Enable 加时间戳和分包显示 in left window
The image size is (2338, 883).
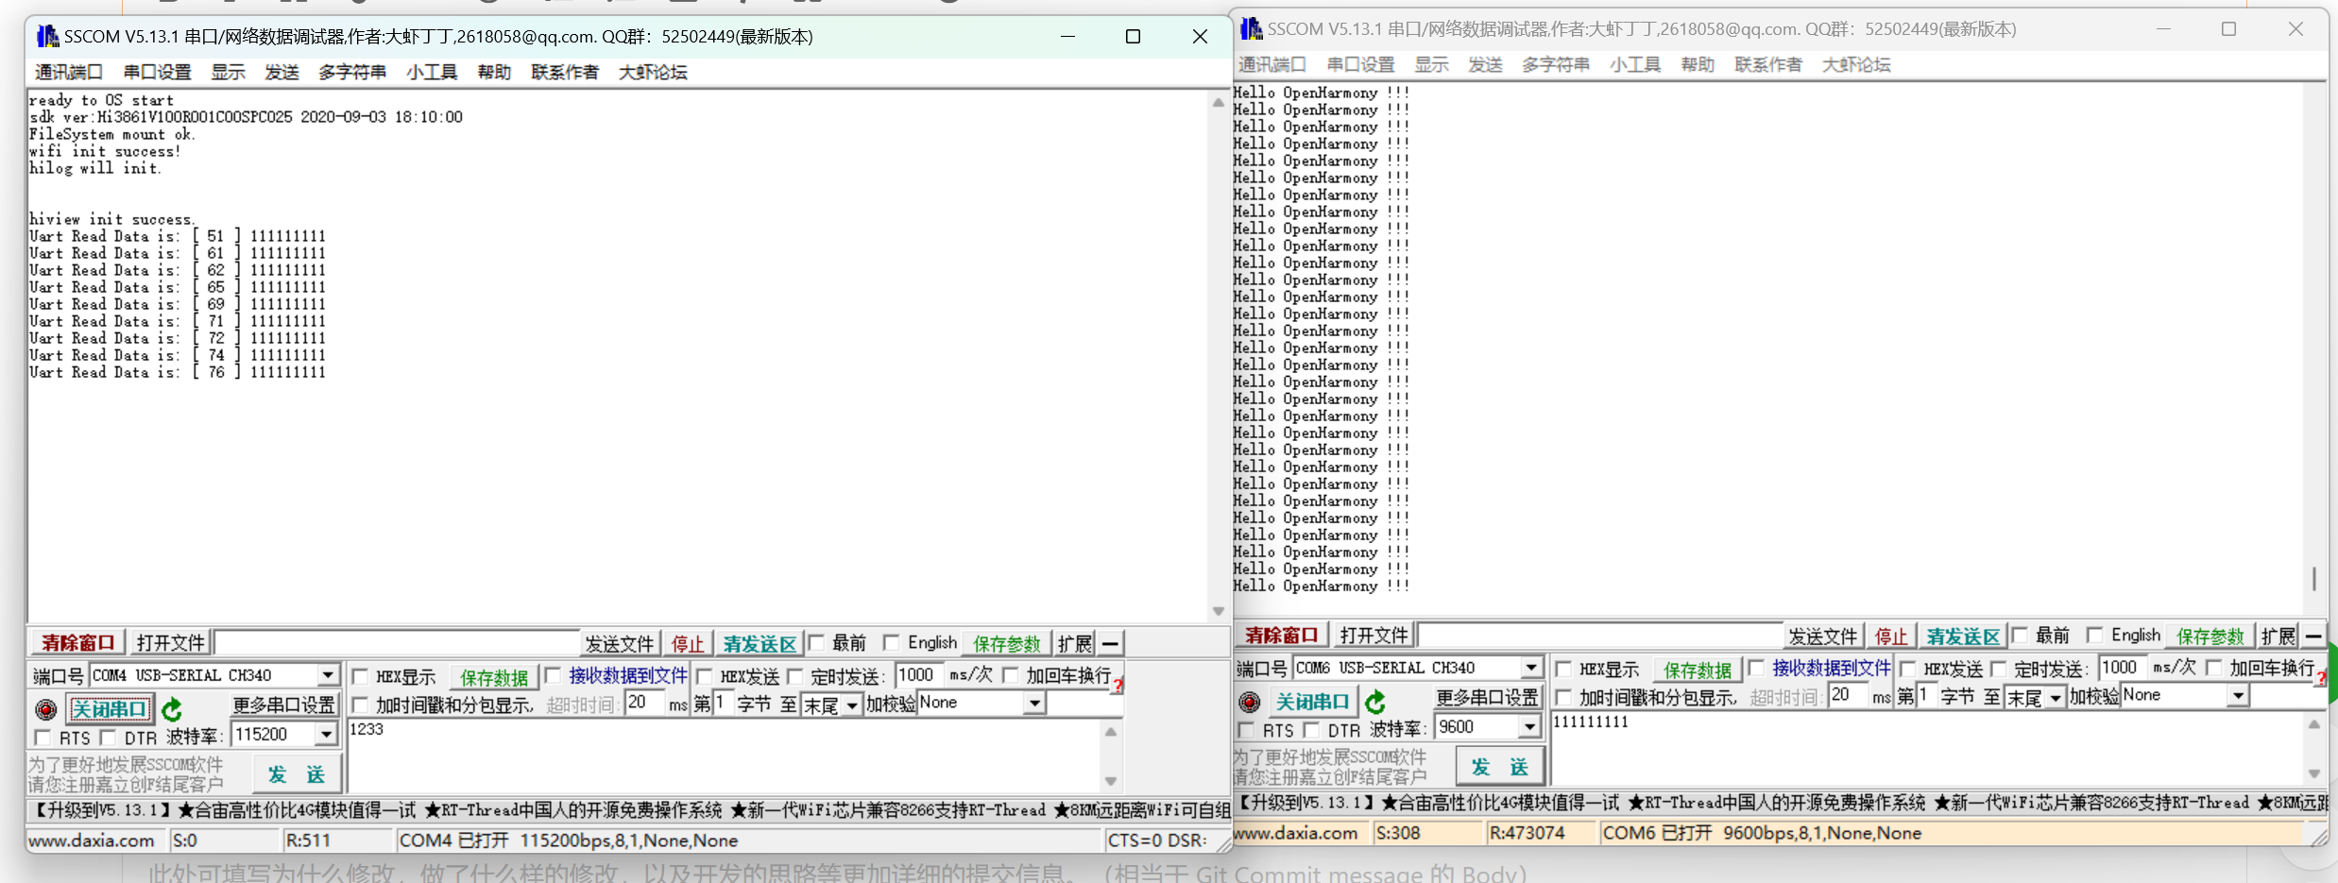tap(360, 705)
